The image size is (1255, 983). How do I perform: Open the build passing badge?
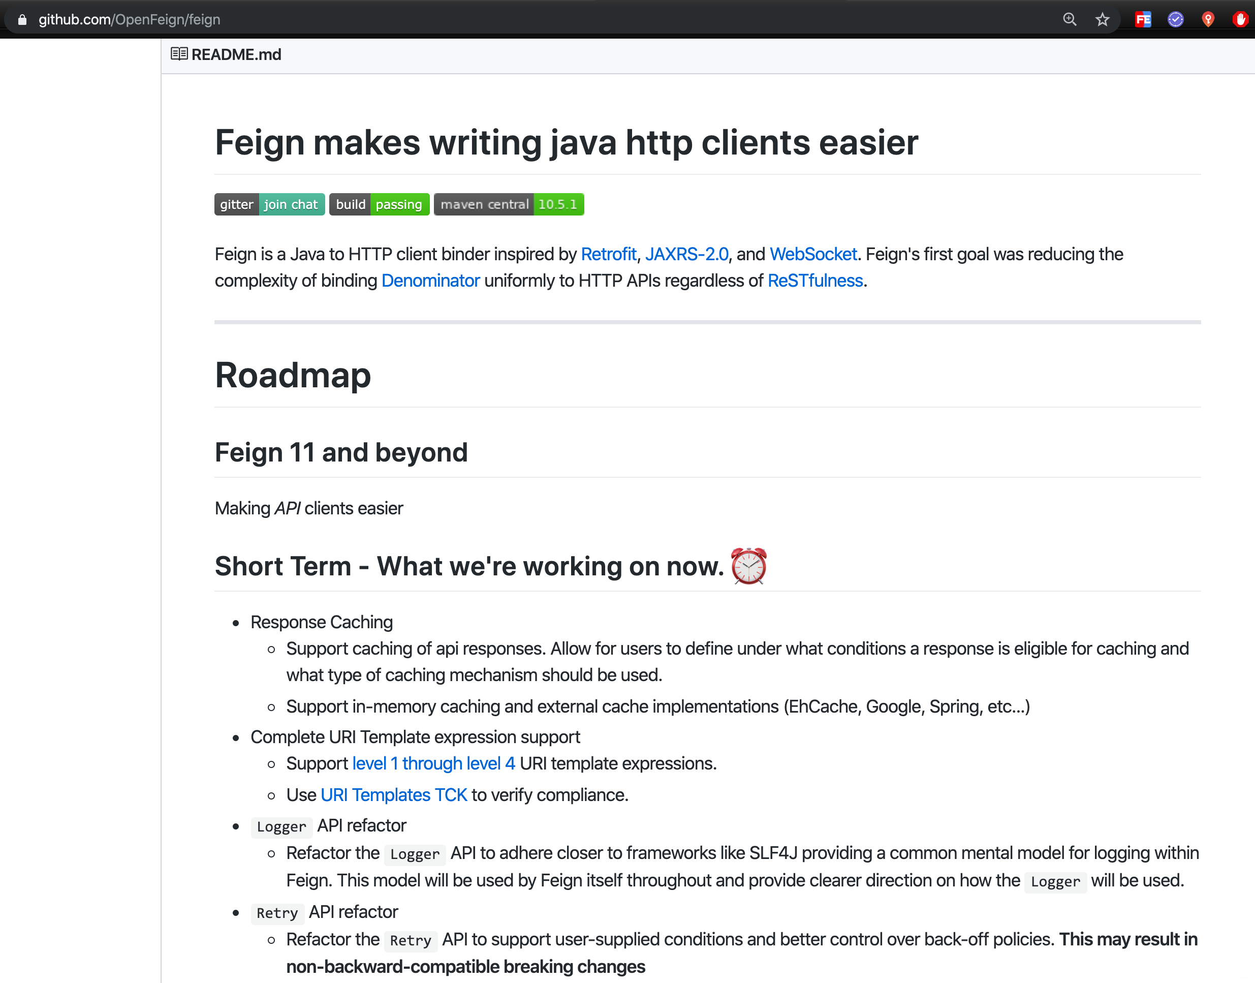tap(379, 204)
